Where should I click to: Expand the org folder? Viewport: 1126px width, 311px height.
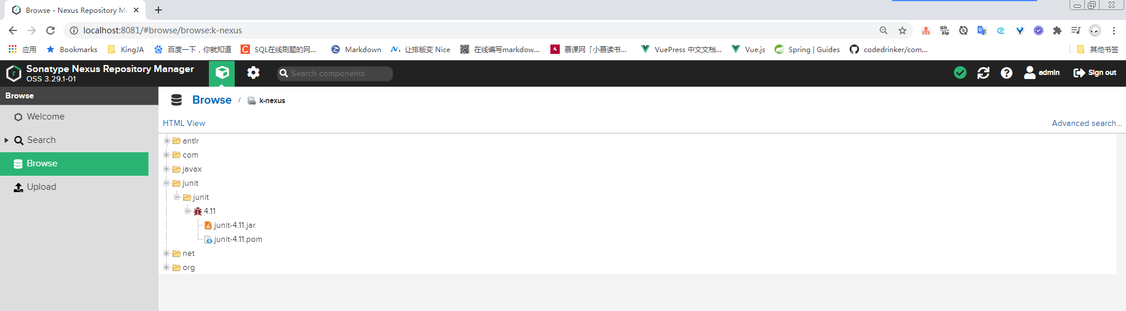(167, 267)
